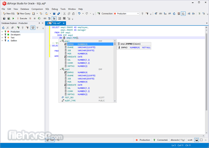This screenshot has width=209, height=148.
Task: Click the New Query button
Action: tap(24, 14)
